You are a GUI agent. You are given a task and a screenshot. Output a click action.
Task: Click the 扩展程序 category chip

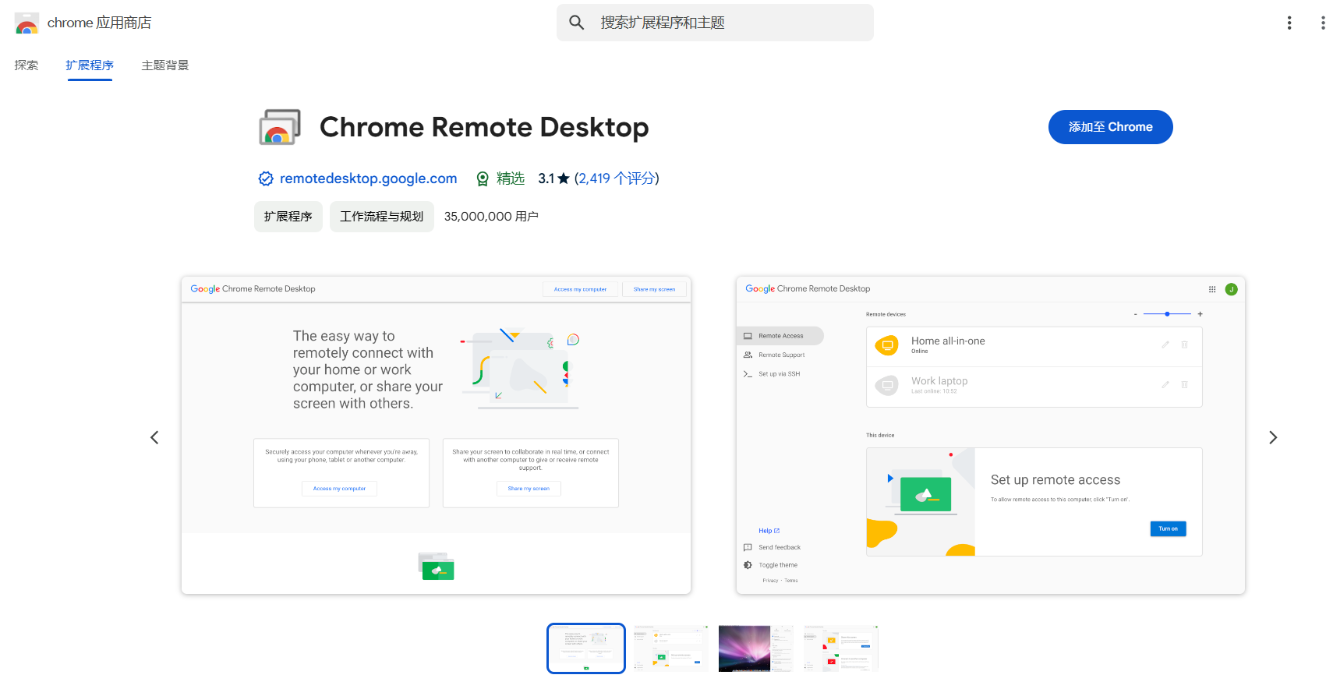(x=288, y=217)
